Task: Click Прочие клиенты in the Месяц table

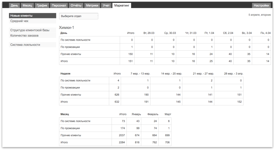Action: point(71,135)
